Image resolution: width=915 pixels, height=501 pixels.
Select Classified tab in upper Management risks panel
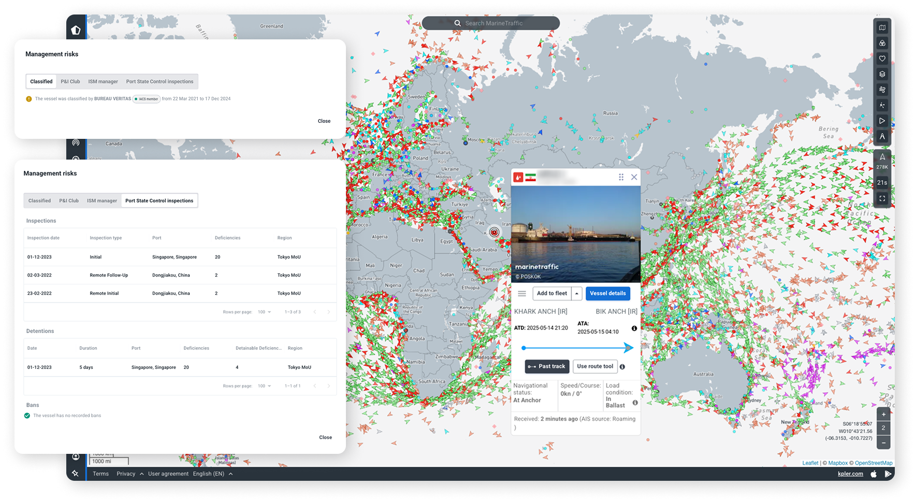click(x=41, y=82)
